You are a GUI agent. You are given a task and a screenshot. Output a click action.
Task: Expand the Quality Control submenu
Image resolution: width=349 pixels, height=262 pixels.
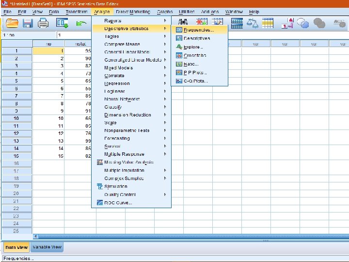click(x=131, y=195)
